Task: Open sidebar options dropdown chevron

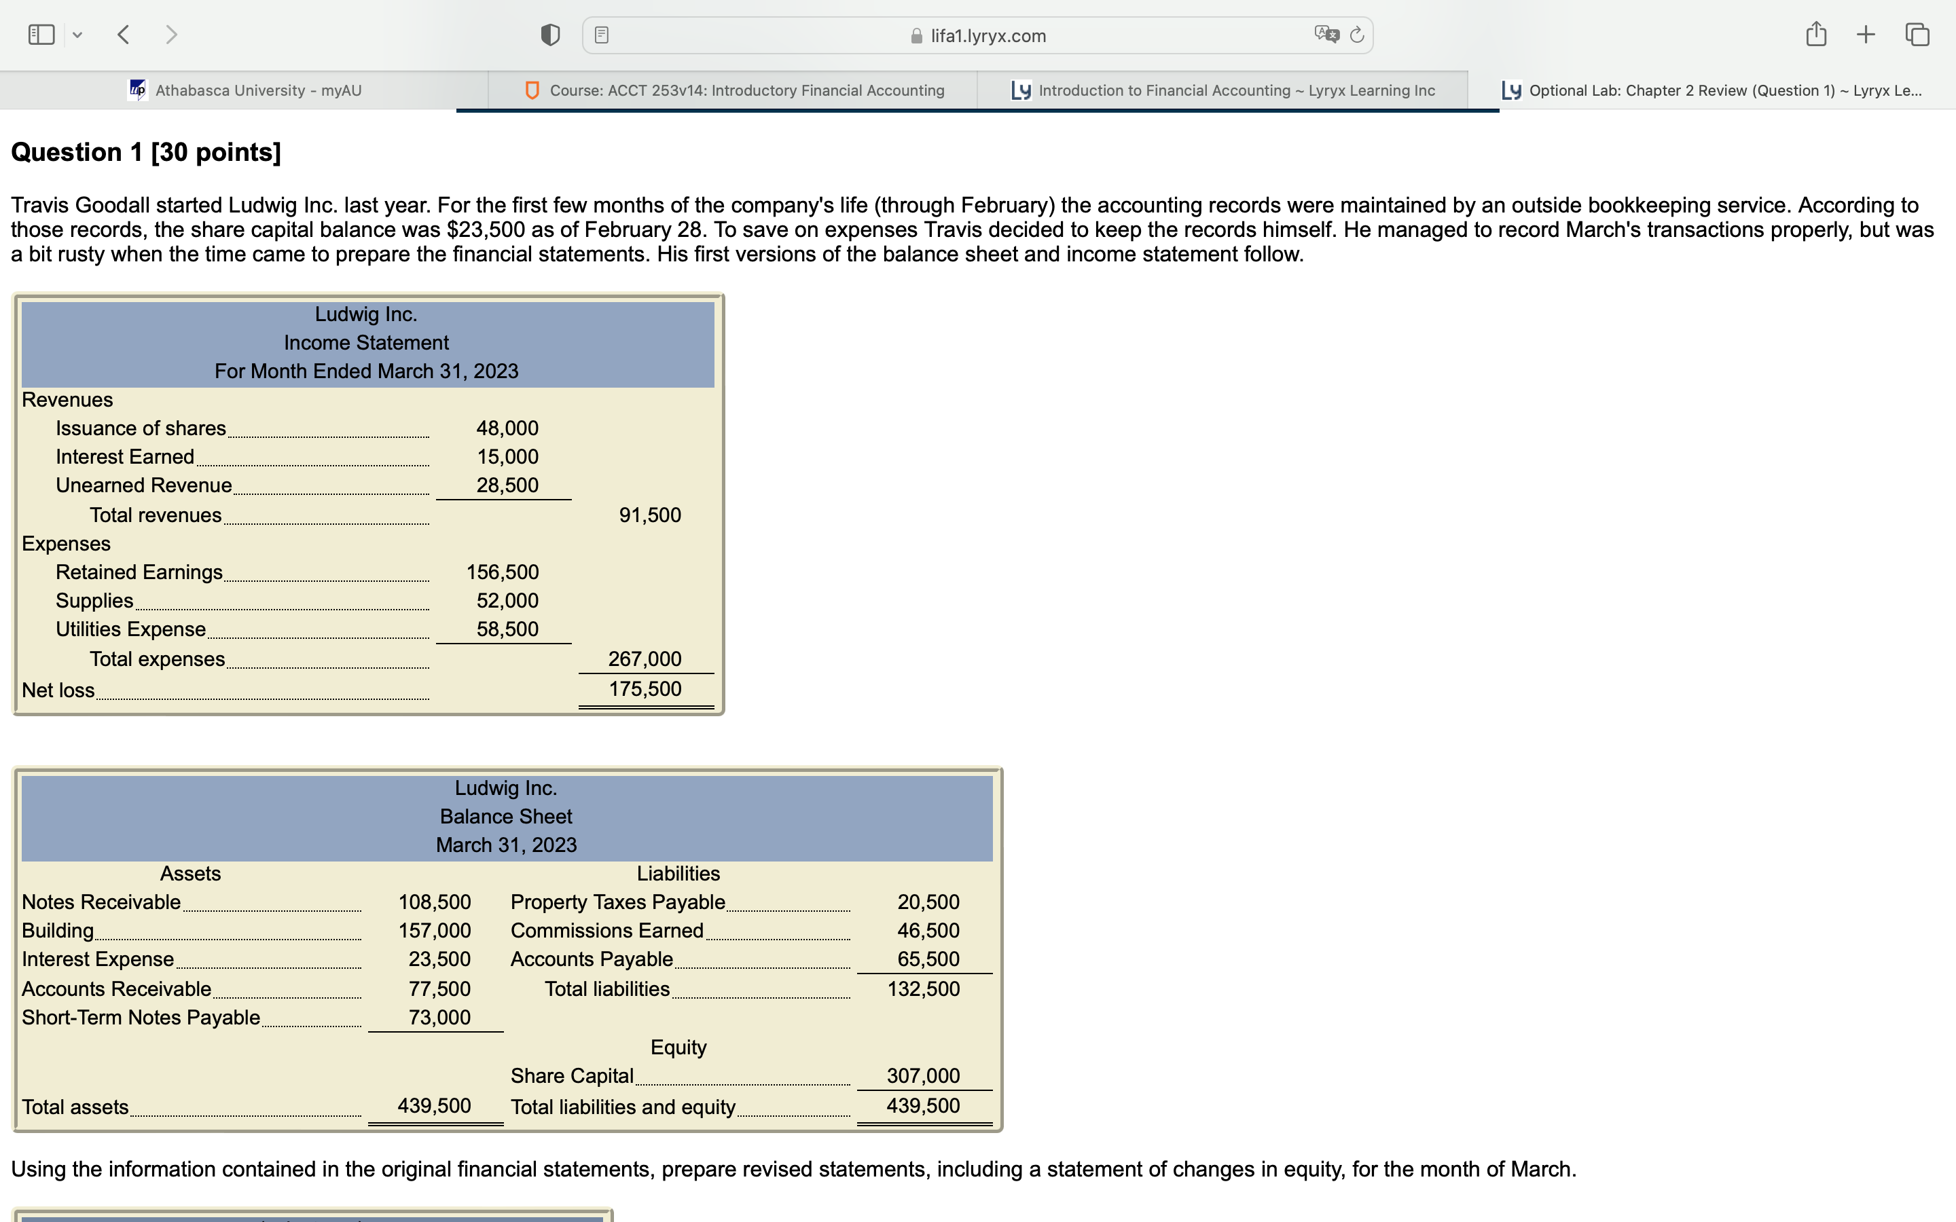Action: tap(77, 35)
